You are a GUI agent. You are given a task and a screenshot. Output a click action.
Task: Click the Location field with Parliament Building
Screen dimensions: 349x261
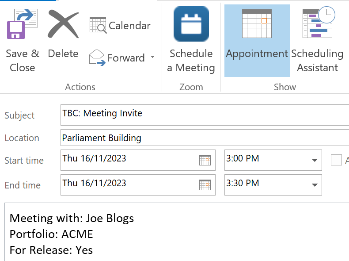tap(203, 138)
